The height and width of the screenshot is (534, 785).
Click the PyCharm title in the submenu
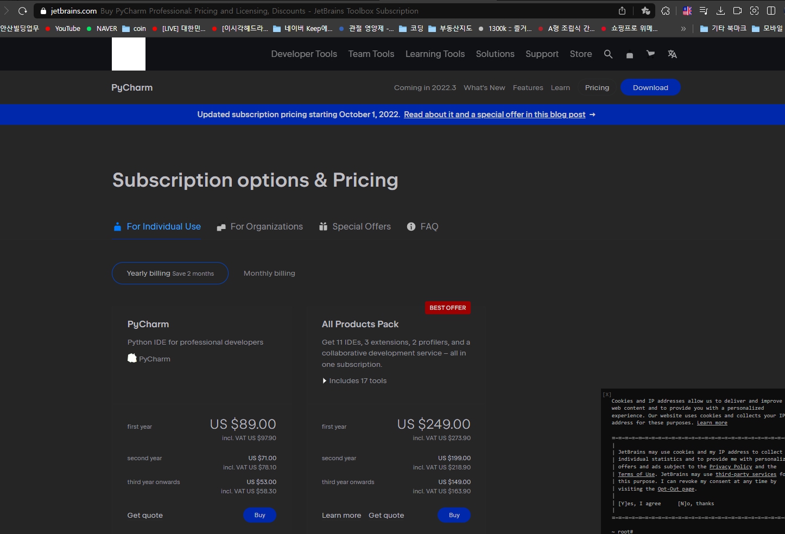tap(132, 87)
